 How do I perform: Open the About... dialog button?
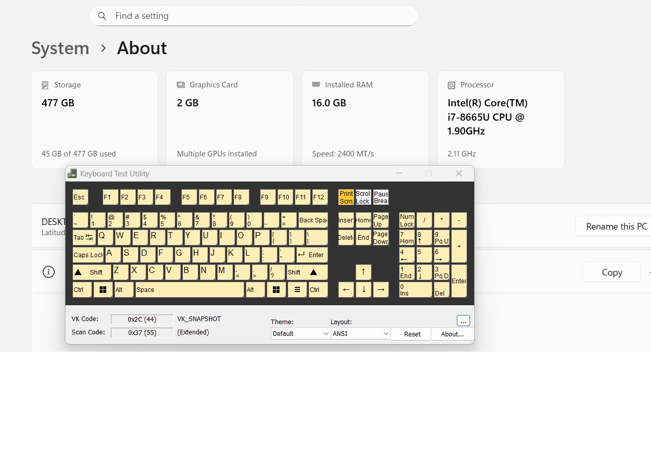452,334
